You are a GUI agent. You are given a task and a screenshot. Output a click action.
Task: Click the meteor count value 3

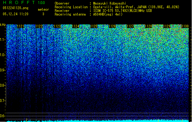(43, 14)
